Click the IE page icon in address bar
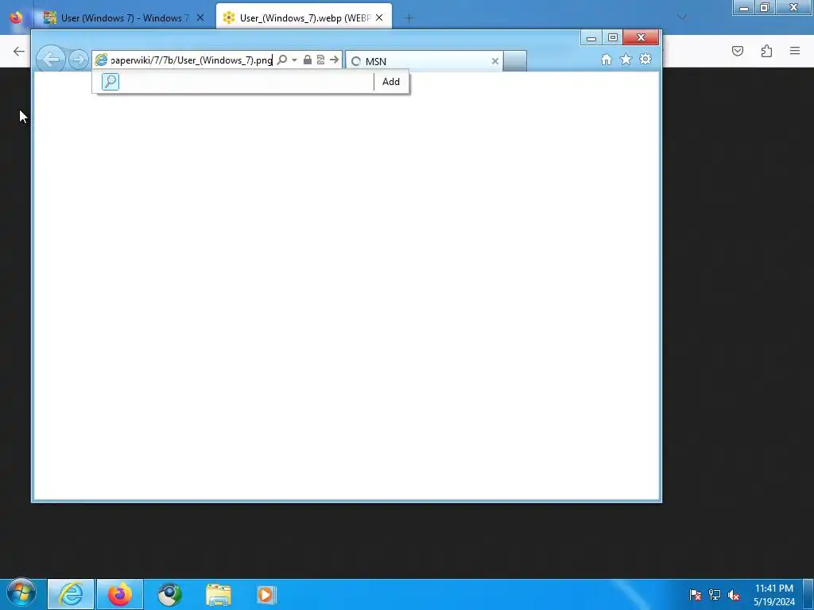Image resolution: width=814 pixels, height=610 pixels. click(101, 60)
